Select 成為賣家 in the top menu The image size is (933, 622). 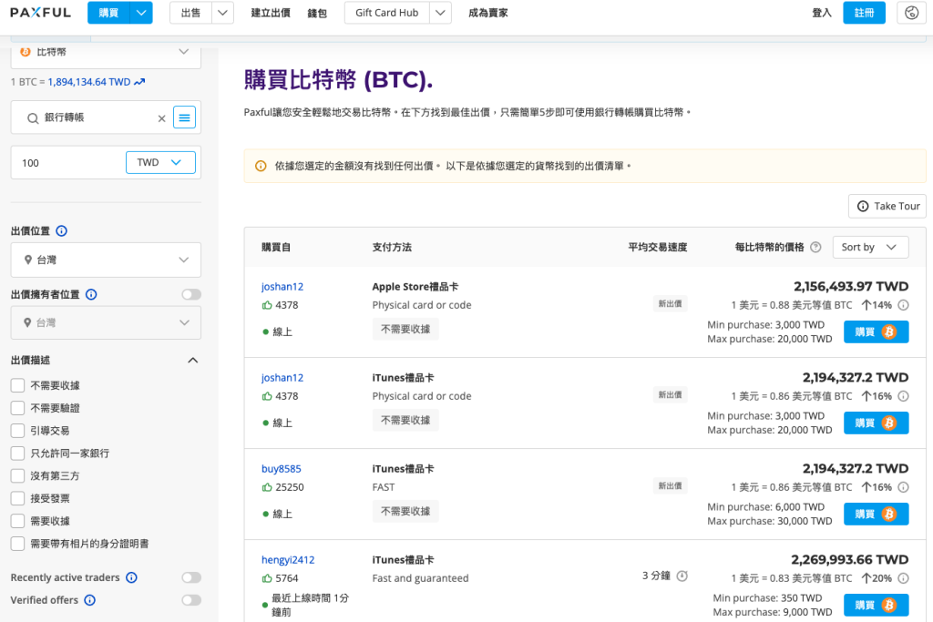(488, 13)
